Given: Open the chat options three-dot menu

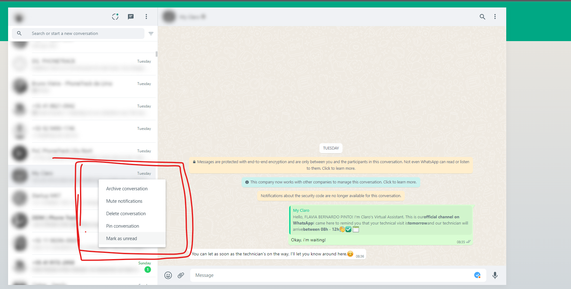Looking at the screenshot, I should coord(495,17).
